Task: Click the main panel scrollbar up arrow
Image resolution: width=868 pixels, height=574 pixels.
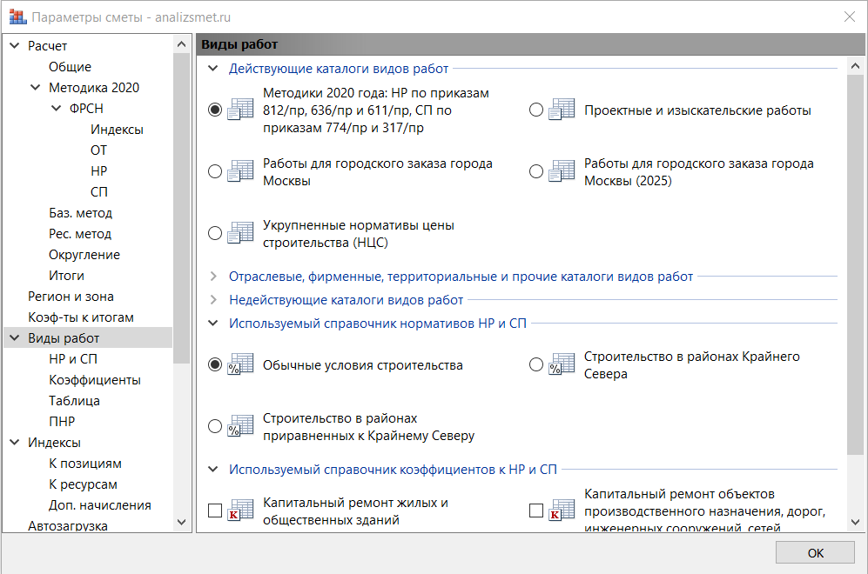Action: point(855,66)
